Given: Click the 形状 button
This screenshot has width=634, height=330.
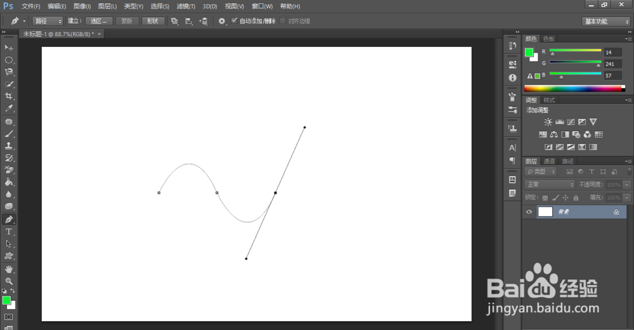Looking at the screenshot, I should [x=153, y=21].
